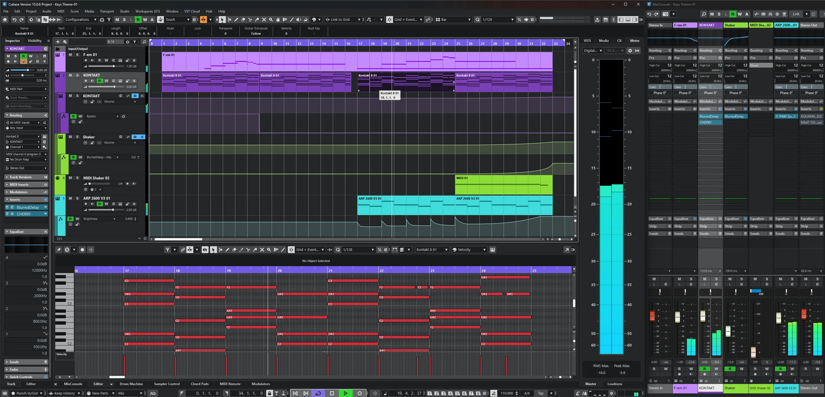
Task: Open the Configurations dropdown
Action: click(x=80, y=20)
